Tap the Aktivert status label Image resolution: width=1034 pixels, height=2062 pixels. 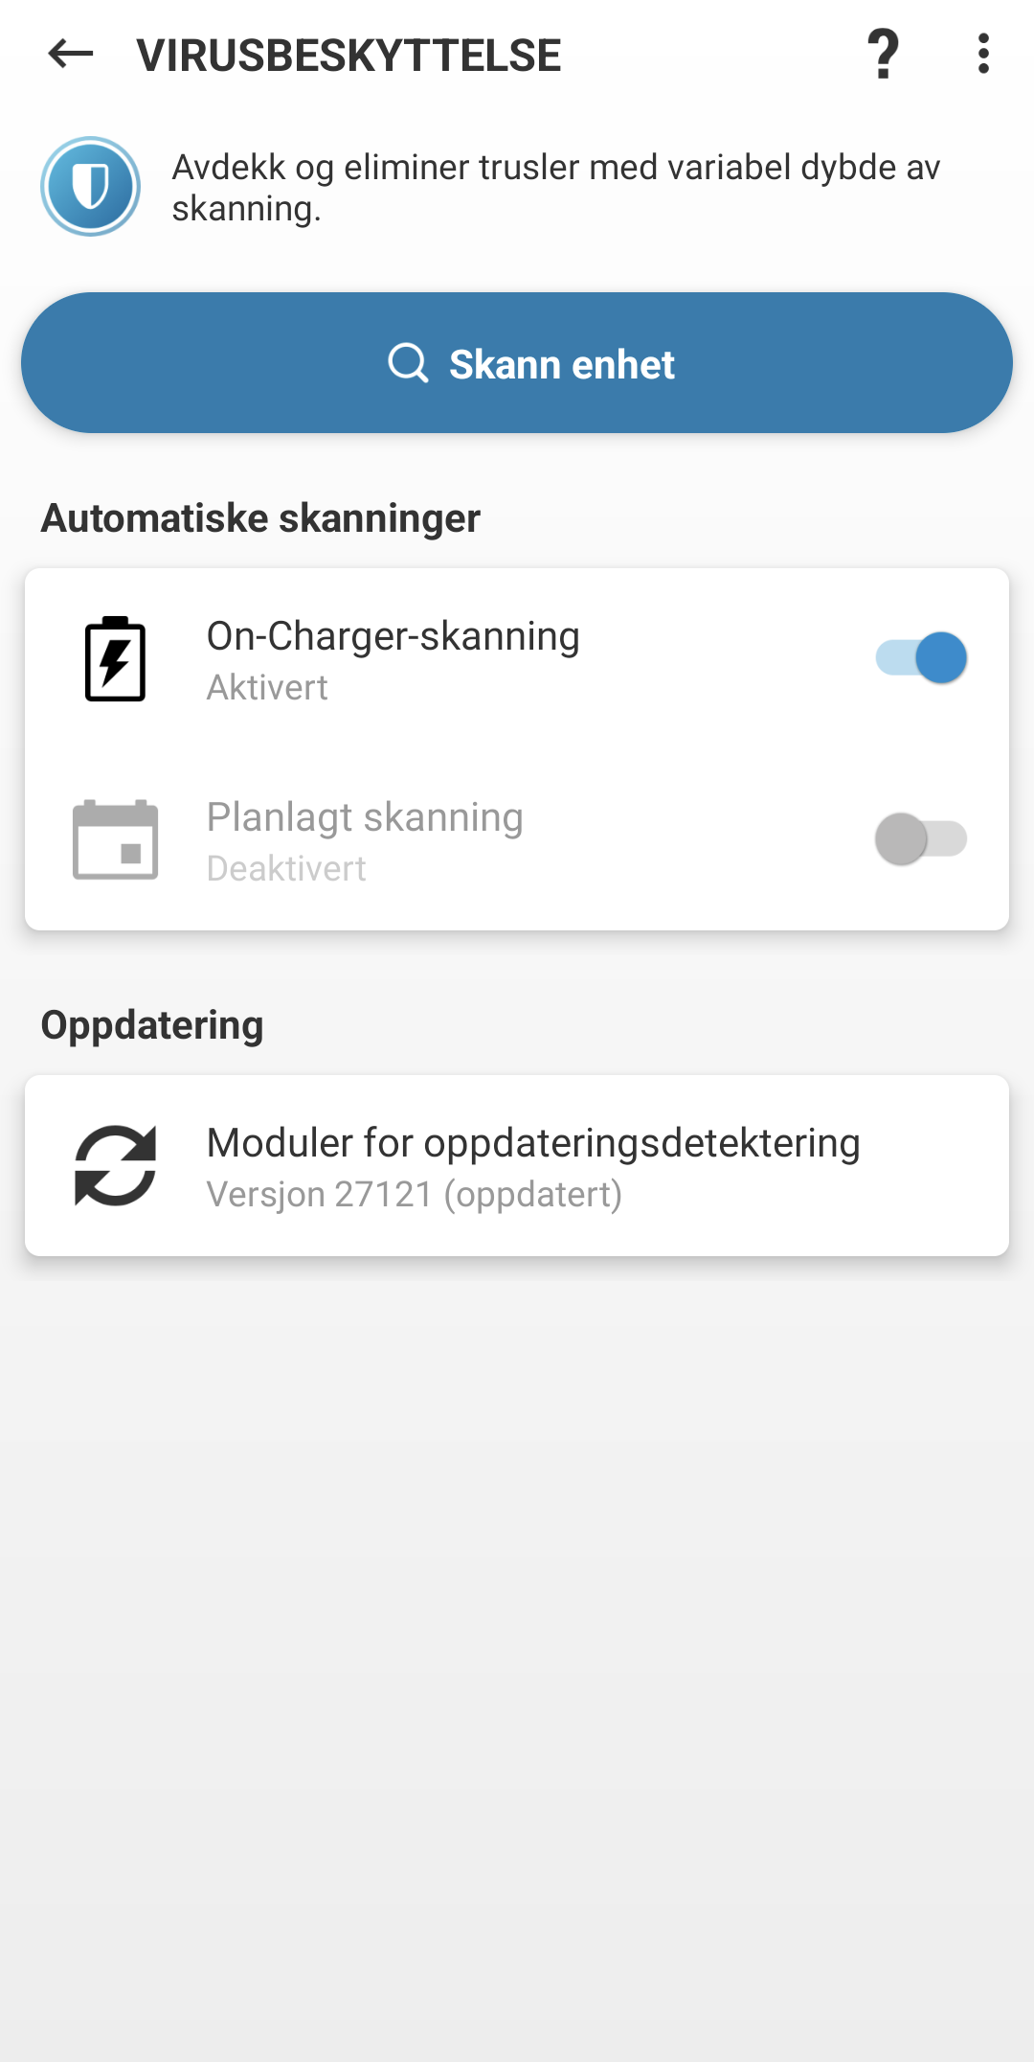[266, 686]
